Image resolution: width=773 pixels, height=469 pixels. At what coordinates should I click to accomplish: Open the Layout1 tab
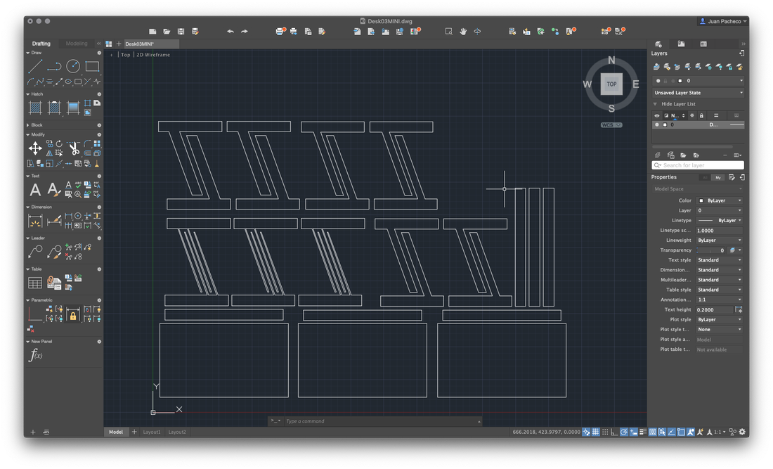152,432
